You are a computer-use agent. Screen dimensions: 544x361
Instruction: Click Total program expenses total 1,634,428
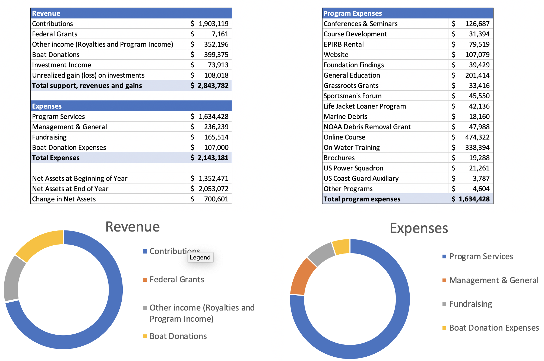[x=471, y=199]
